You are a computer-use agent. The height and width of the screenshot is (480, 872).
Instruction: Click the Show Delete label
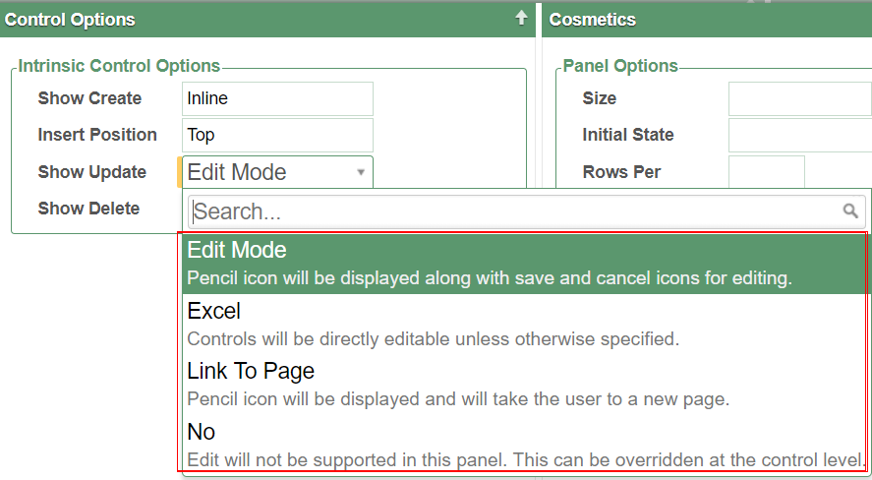click(88, 209)
